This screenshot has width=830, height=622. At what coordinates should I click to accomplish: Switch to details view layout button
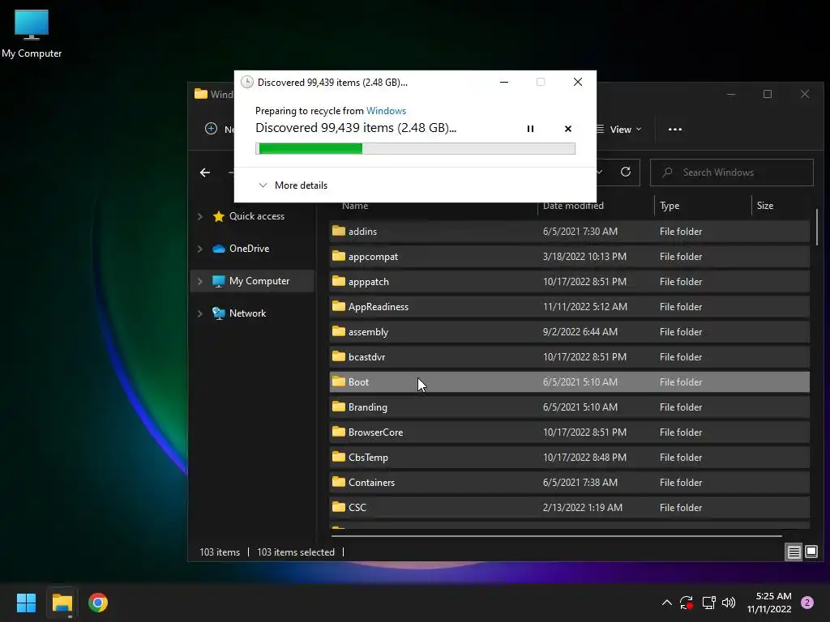(x=794, y=552)
